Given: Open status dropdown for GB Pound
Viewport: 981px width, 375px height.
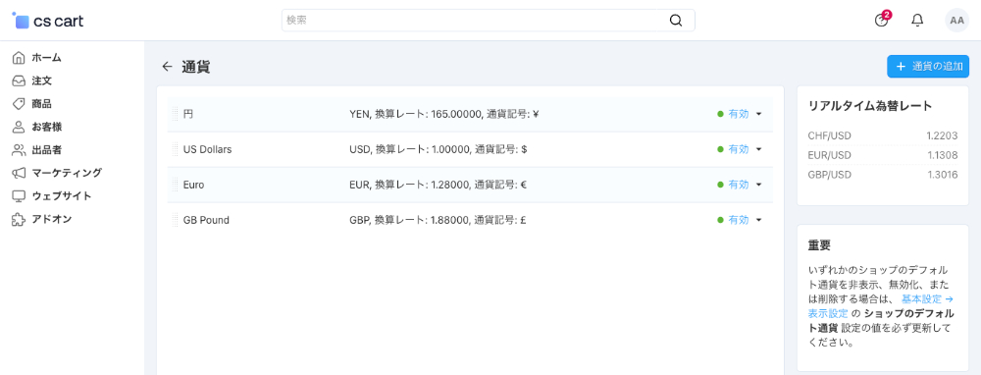Looking at the screenshot, I should coord(740,220).
